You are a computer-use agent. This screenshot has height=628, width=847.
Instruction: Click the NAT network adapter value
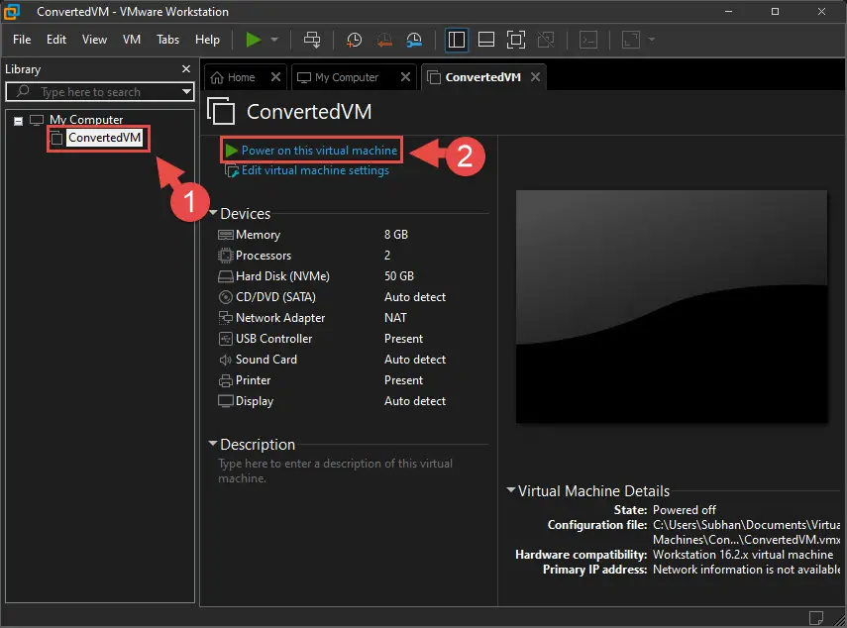pos(395,318)
